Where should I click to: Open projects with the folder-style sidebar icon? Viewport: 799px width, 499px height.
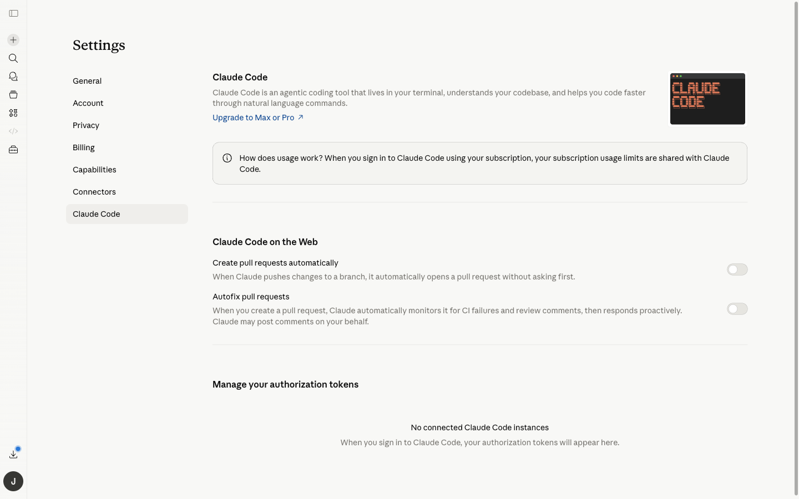pyautogui.click(x=13, y=94)
